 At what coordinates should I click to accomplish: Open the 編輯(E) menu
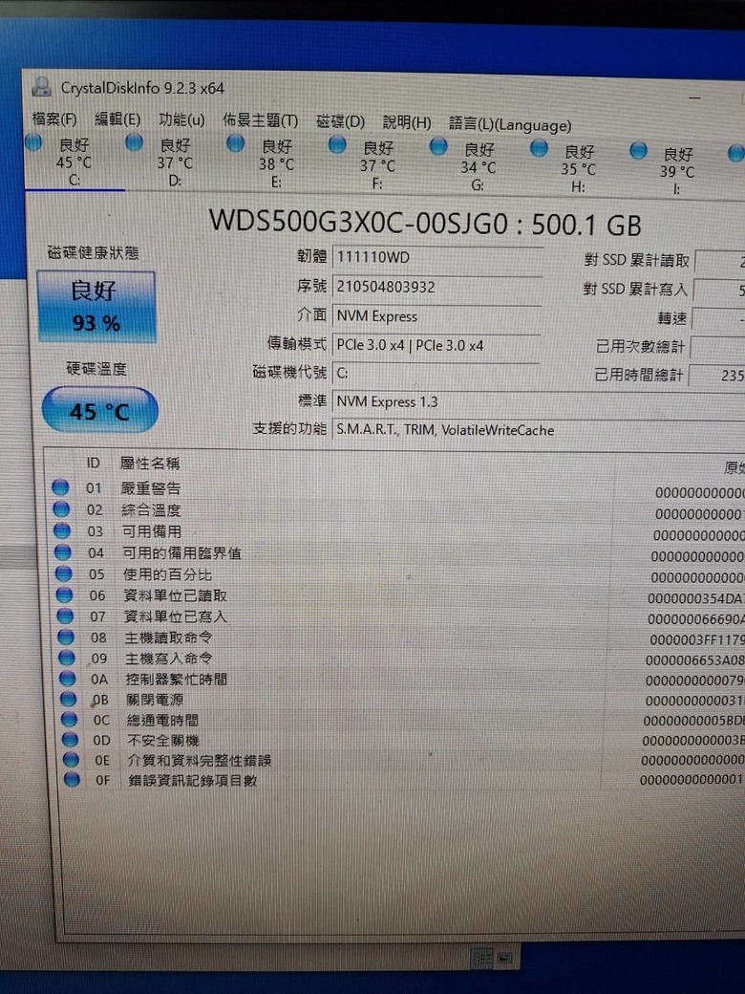click(117, 119)
